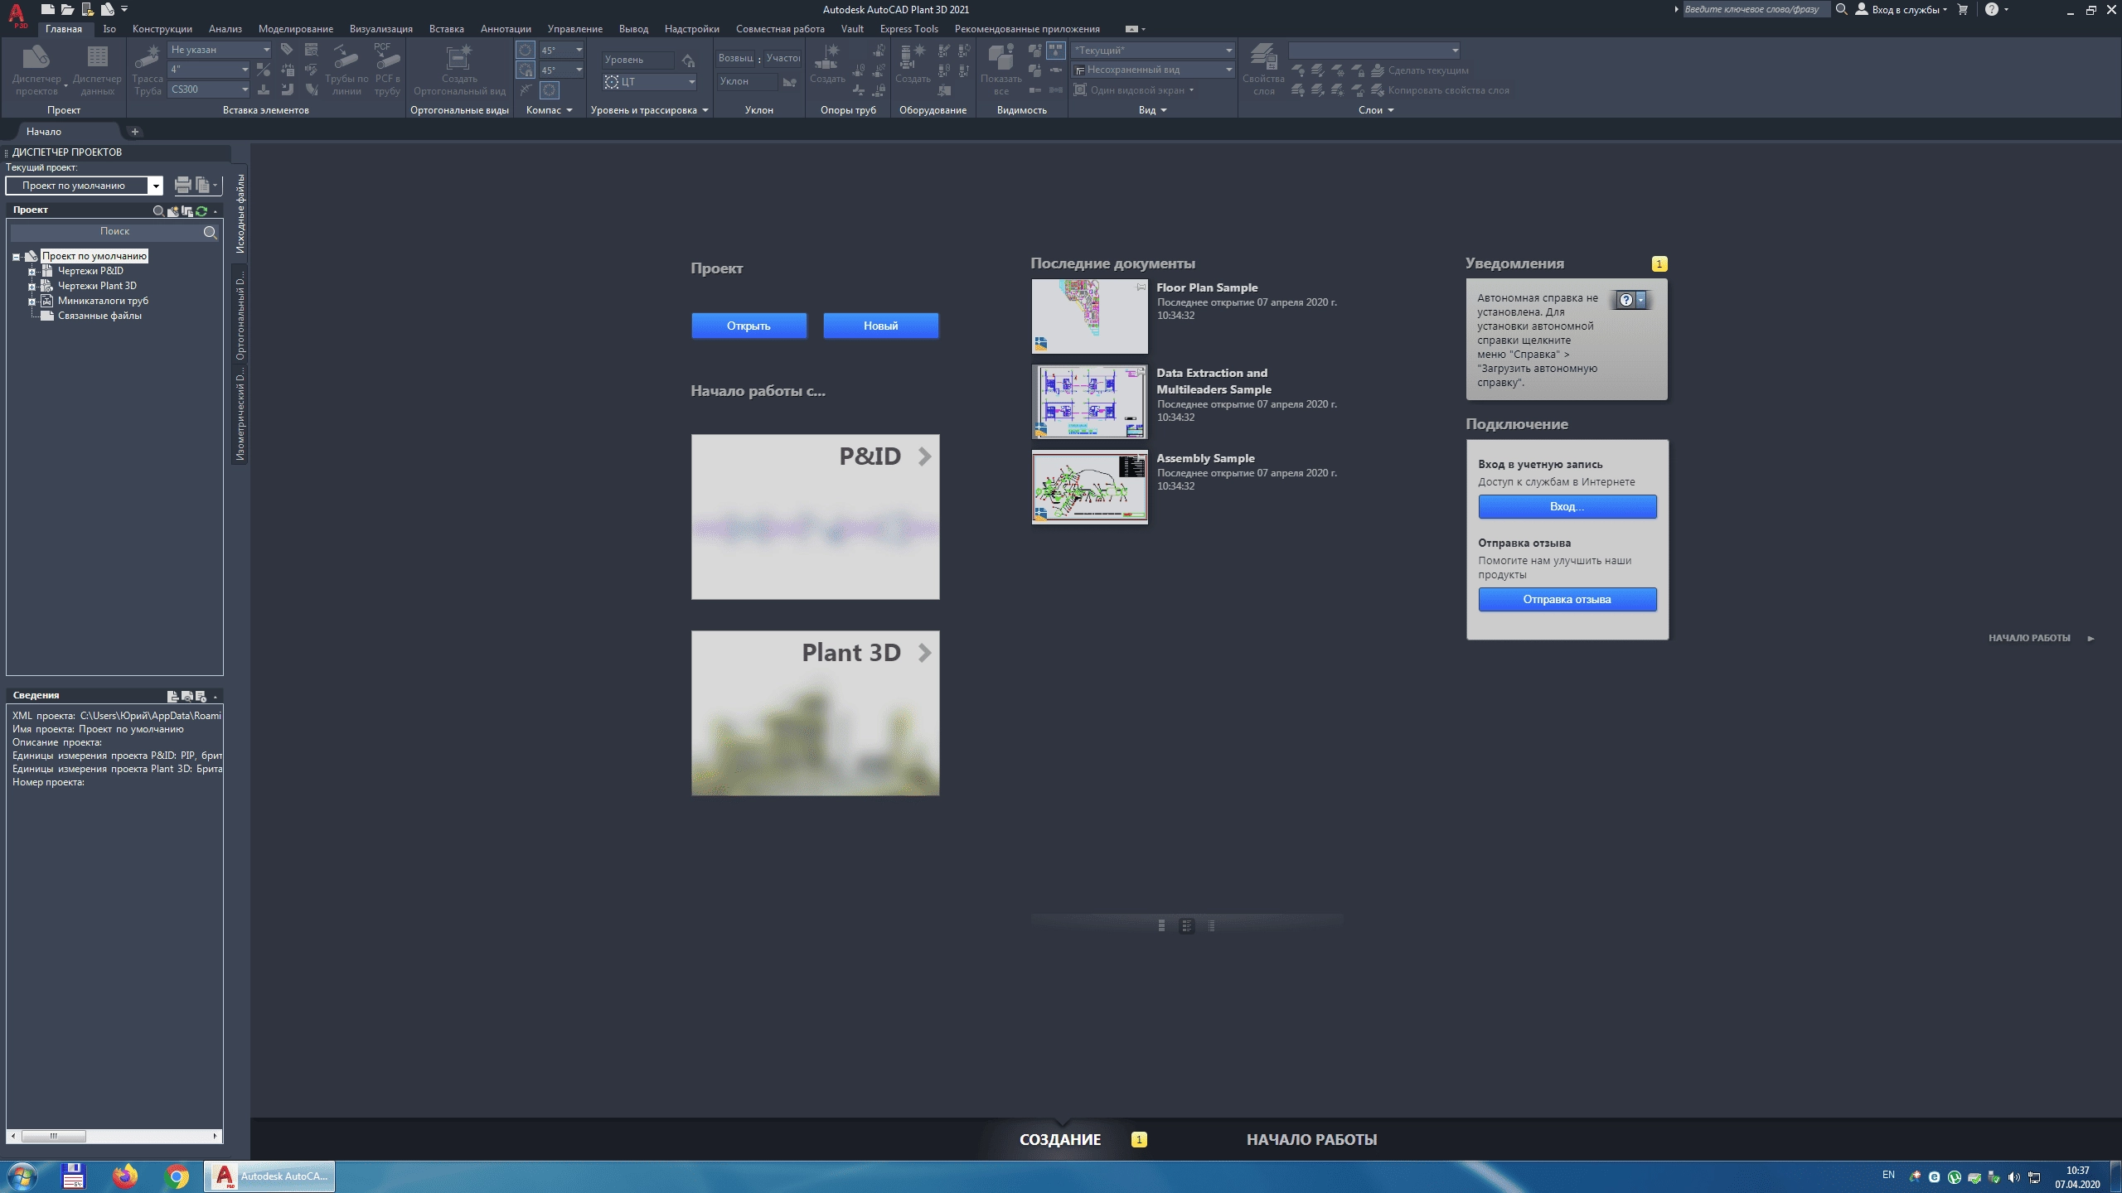Image resolution: width=2122 pixels, height=1193 pixels.
Task: Open the Несохраненный вид dropdown
Action: point(1153,70)
